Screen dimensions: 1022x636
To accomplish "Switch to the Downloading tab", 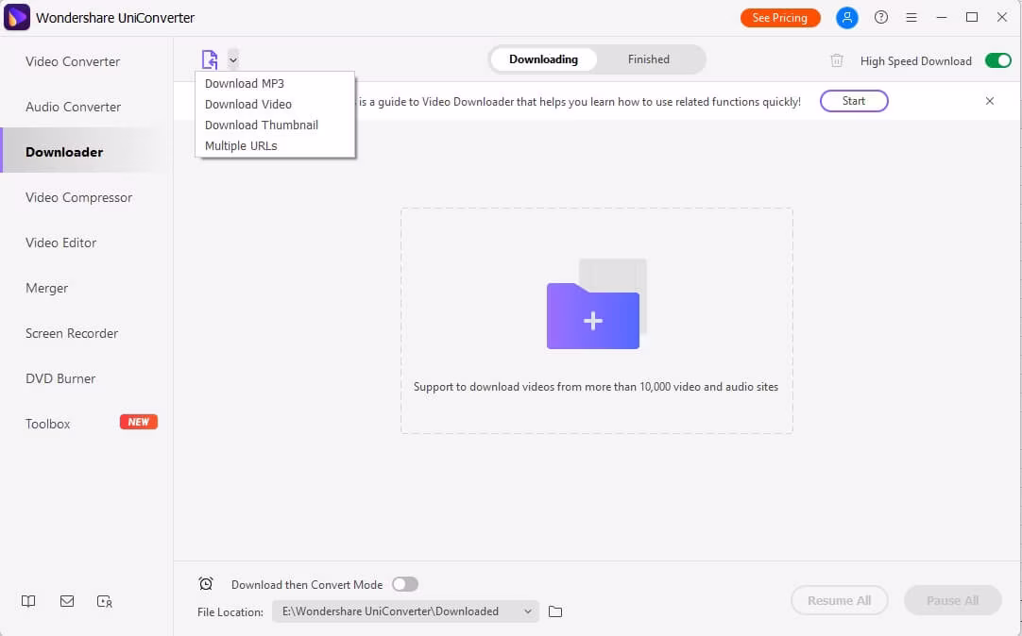I will coord(543,59).
